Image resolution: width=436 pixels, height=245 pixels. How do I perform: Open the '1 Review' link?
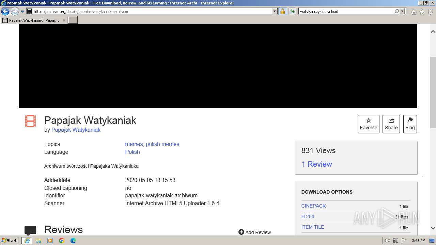click(x=317, y=164)
